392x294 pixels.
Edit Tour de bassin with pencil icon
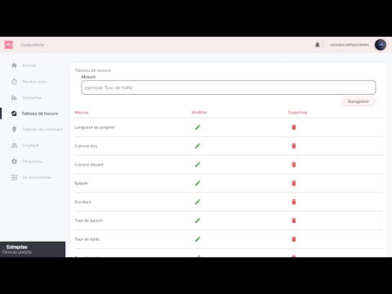tap(198, 220)
